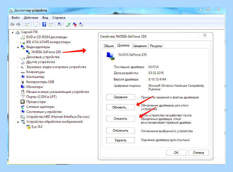Click the driver version 9.18.13.4144 value
This screenshot has height=172, width=233.
tap(157, 79)
